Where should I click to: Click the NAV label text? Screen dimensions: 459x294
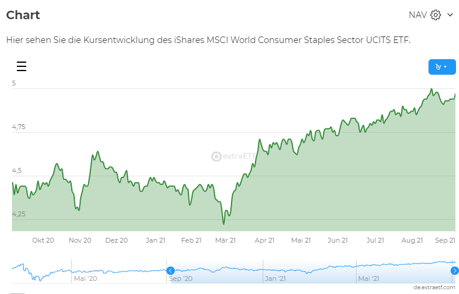click(x=417, y=15)
